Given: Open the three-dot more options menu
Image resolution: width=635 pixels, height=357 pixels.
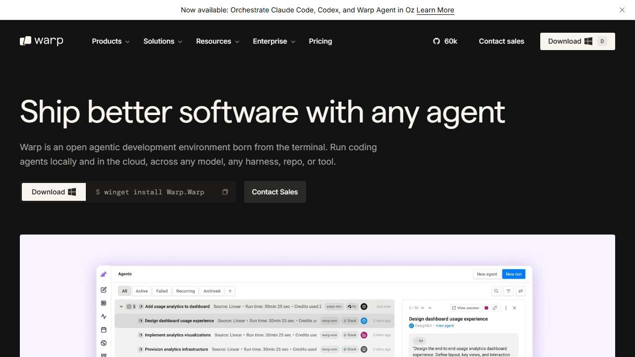Looking at the screenshot, I should [506, 308].
